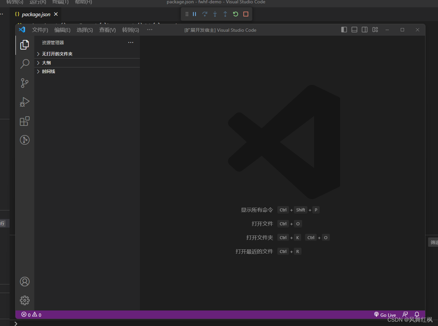Open the Search view in activity bar
The height and width of the screenshot is (326, 438).
pyautogui.click(x=25, y=64)
